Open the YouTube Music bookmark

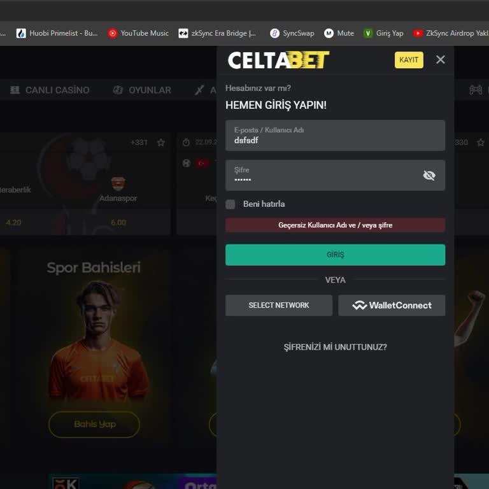(x=138, y=33)
